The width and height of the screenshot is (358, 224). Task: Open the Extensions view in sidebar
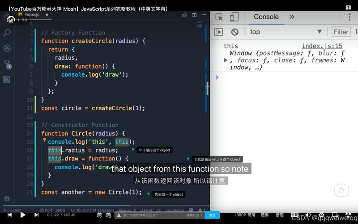[7, 79]
